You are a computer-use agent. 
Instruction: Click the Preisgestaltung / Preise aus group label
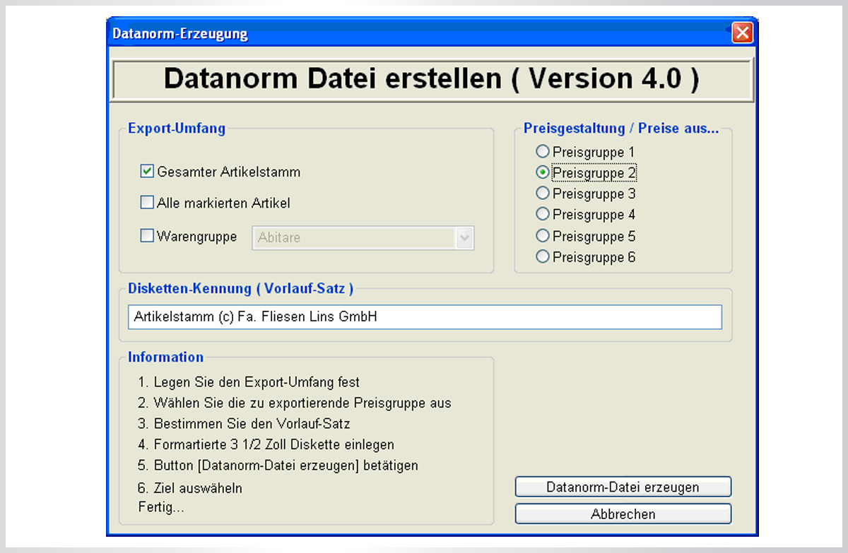(620, 129)
